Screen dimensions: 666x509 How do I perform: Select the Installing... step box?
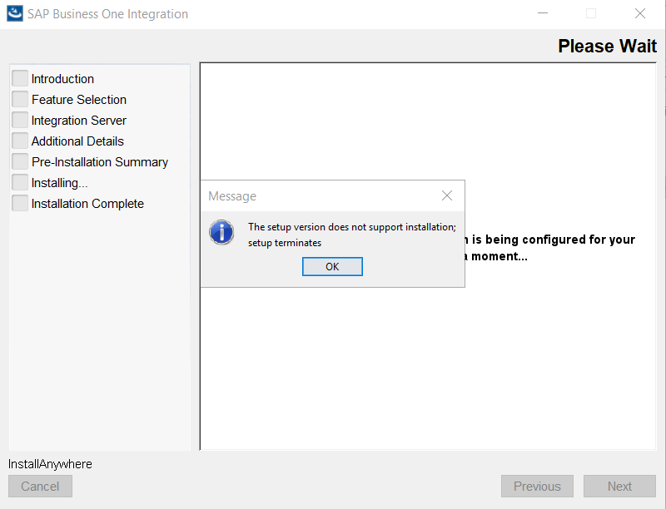click(x=20, y=182)
